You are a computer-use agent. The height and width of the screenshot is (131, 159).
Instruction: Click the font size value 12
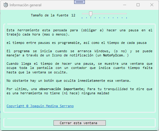click(73, 16)
